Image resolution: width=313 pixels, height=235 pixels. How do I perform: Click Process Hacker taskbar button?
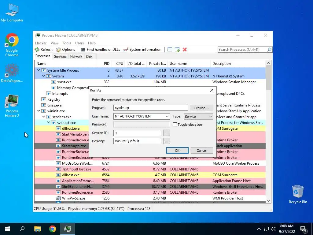coord(68,229)
